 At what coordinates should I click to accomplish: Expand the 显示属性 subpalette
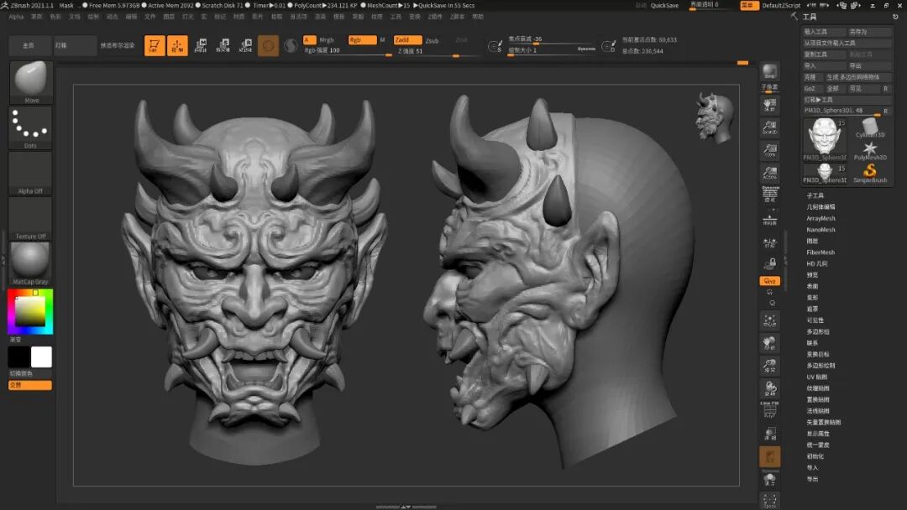818,433
